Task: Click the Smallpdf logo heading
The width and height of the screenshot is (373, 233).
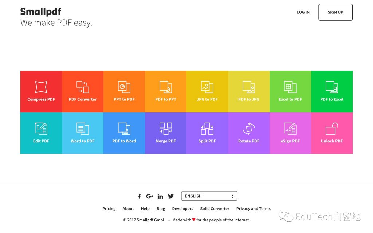Action: coord(41,12)
